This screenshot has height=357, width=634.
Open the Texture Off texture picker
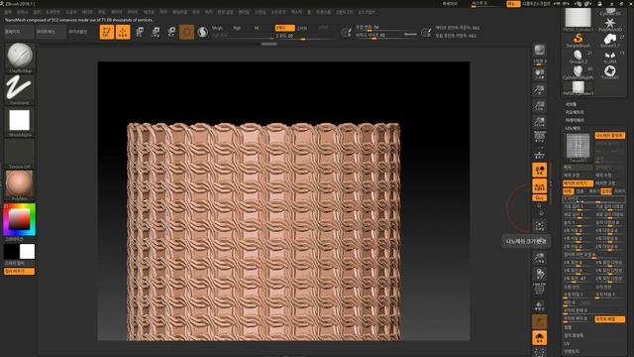(x=20, y=153)
